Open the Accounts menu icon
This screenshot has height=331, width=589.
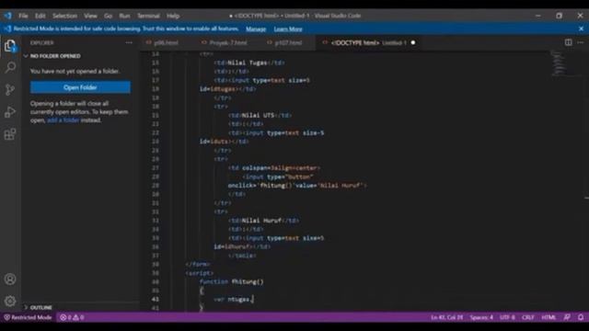pyautogui.click(x=10, y=280)
